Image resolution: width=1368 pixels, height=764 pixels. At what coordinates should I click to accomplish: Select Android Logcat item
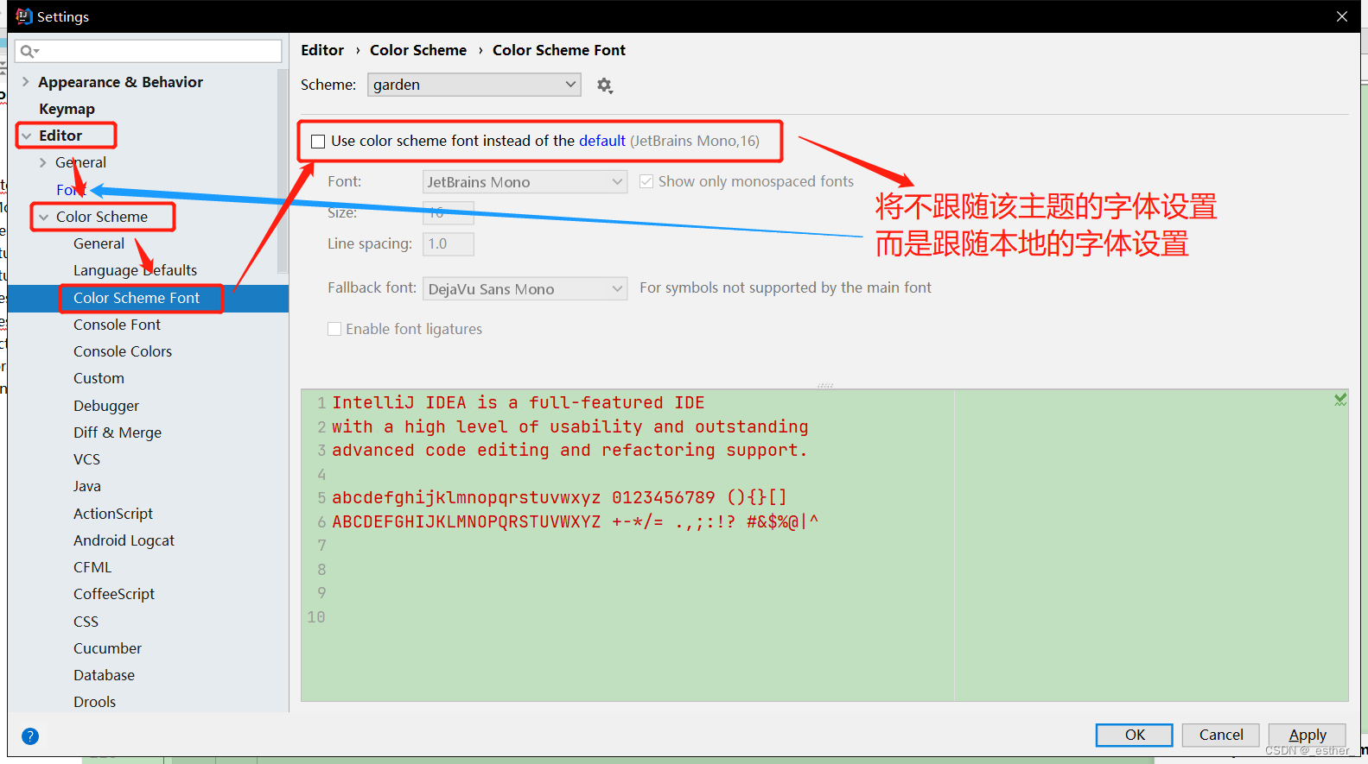pyautogui.click(x=124, y=540)
